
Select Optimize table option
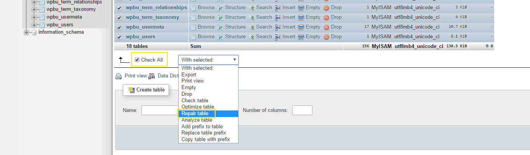[x=208, y=107]
